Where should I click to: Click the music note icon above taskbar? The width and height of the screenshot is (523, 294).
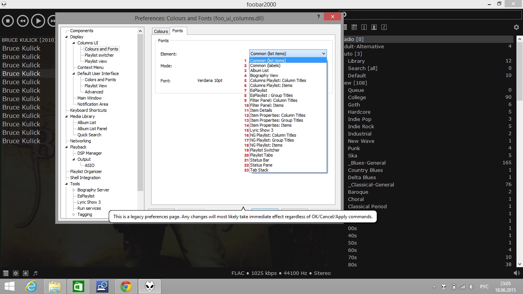point(36,273)
